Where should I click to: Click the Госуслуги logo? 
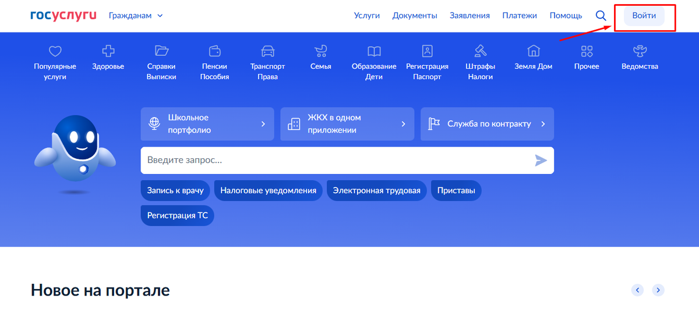[x=63, y=16]
